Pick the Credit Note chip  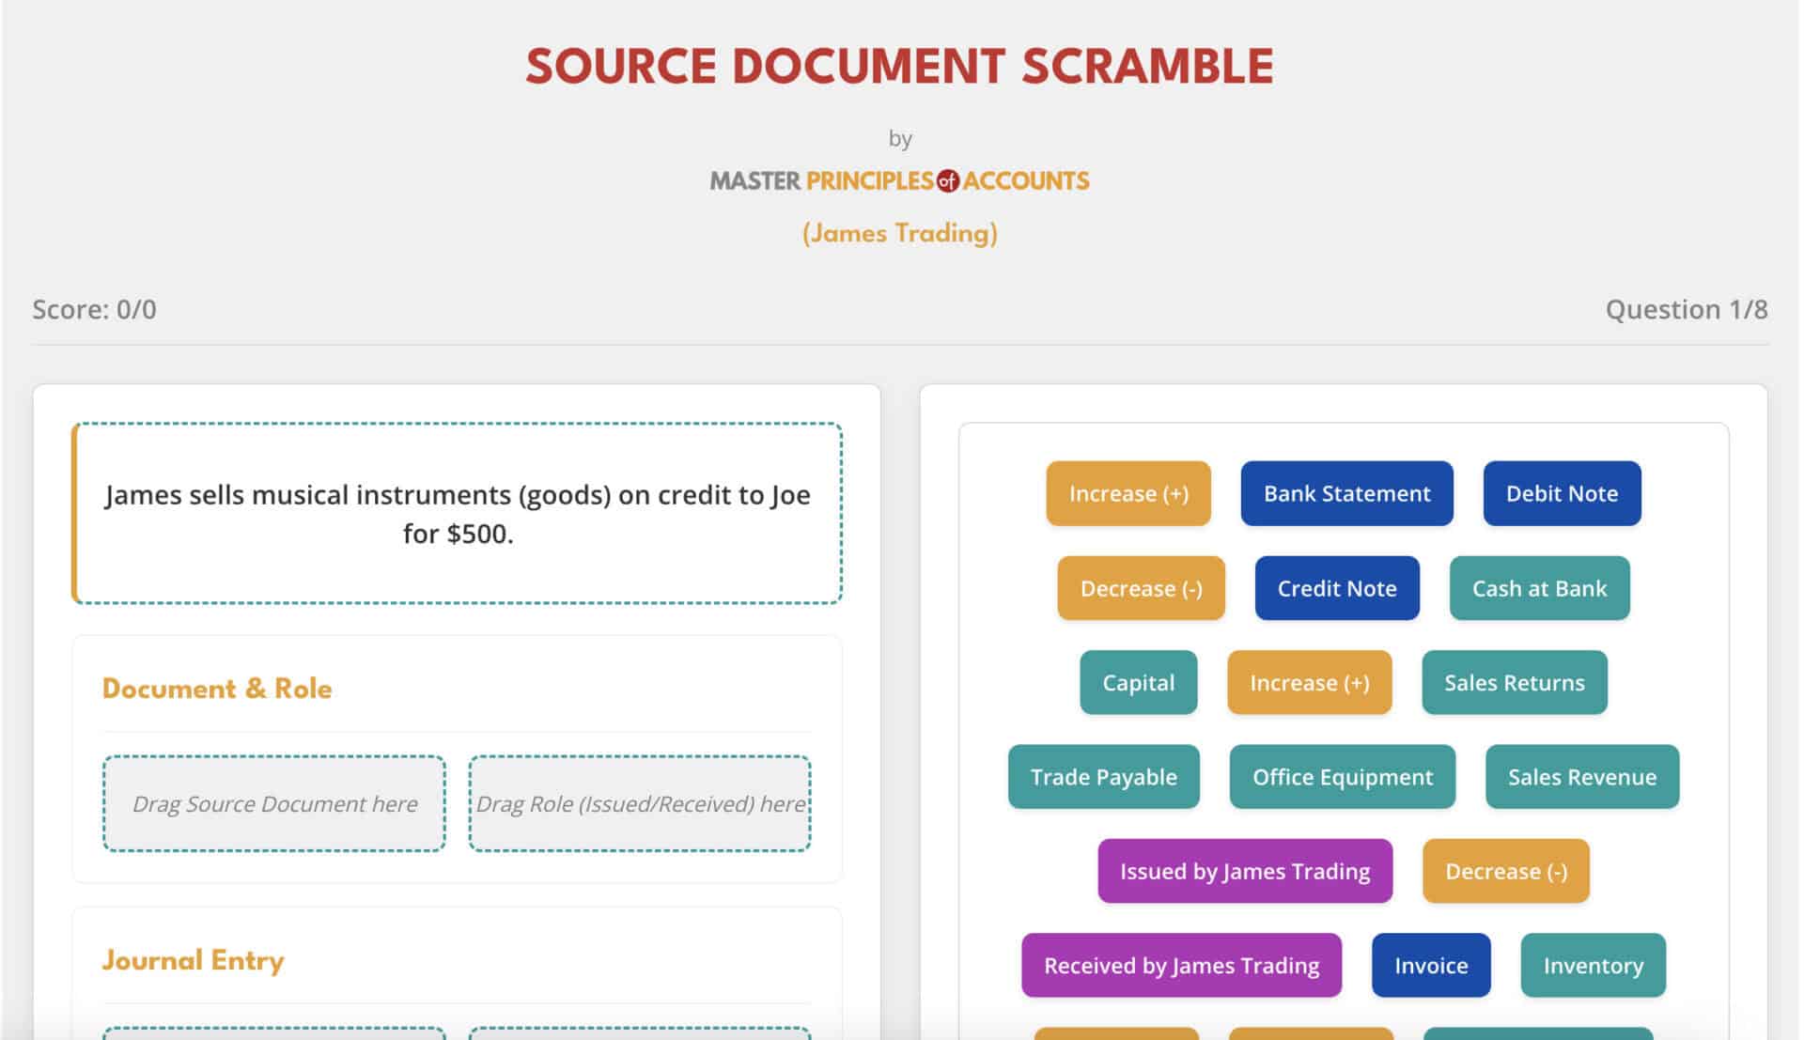(x=1336, y=588)
